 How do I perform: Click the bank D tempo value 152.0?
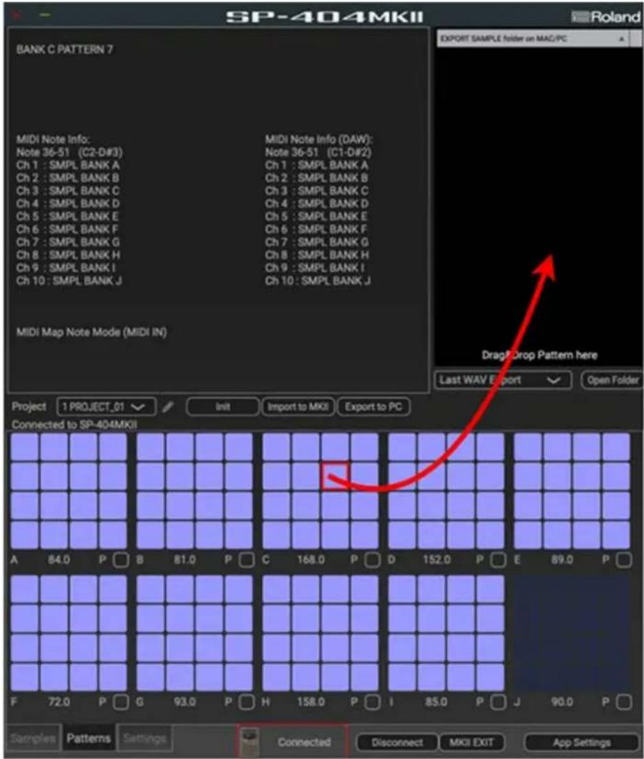[x=436, y=560]
